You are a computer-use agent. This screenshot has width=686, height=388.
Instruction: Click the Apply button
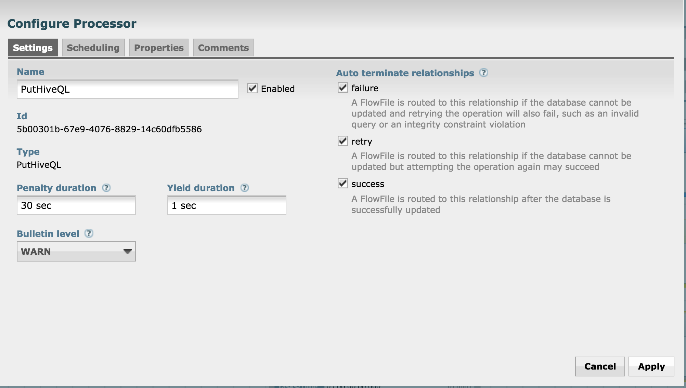click(651, 366)
